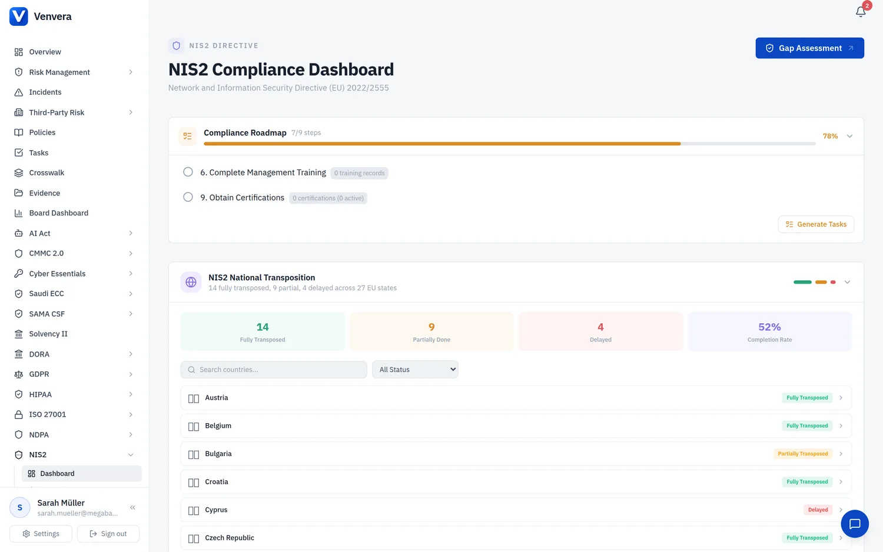Click the Crosswalk layers icon
This screenshot has height=552, width=883.
coord(19,173)
